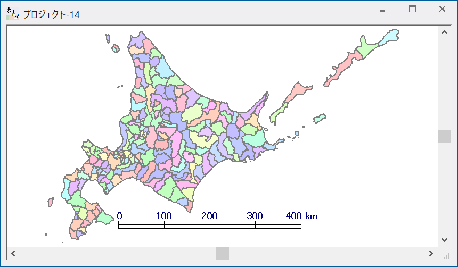Image resolution: width=458 pixels, height=267 pixels.
Task: Click the vertical scrollbar down arrow
Action: click(444, 240)
